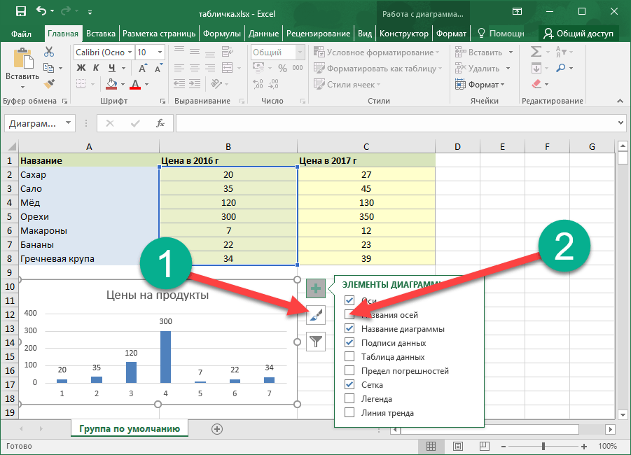Viewport: 631px width, 455px height.
Task: Expand the Name Box dropdown arrow
Action: coord(68,123)
